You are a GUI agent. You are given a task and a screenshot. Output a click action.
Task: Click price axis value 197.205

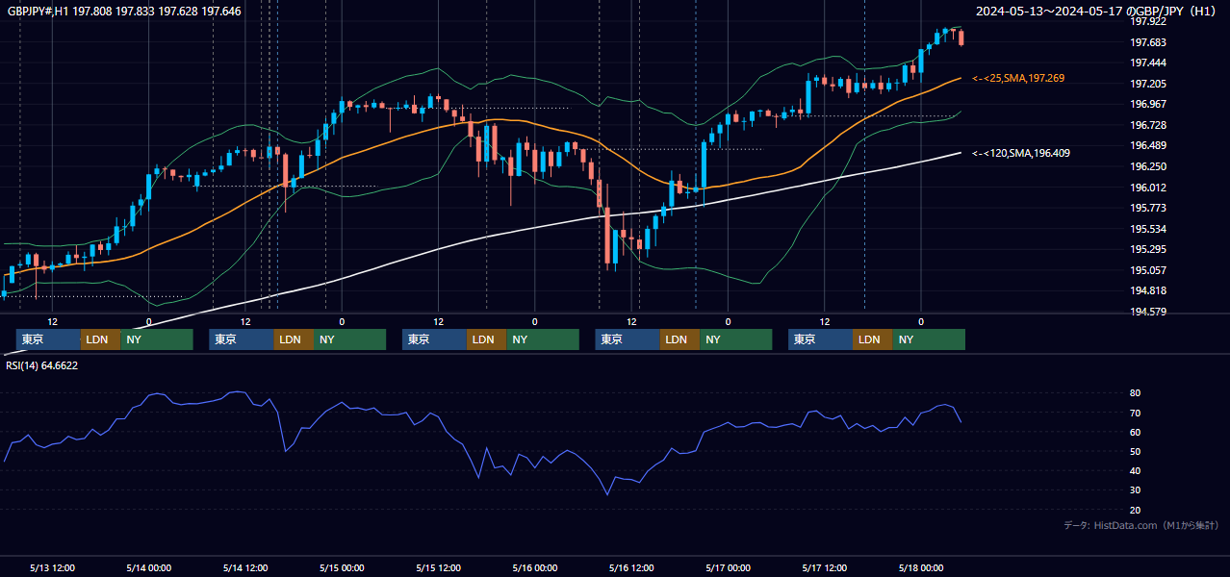1148,84
